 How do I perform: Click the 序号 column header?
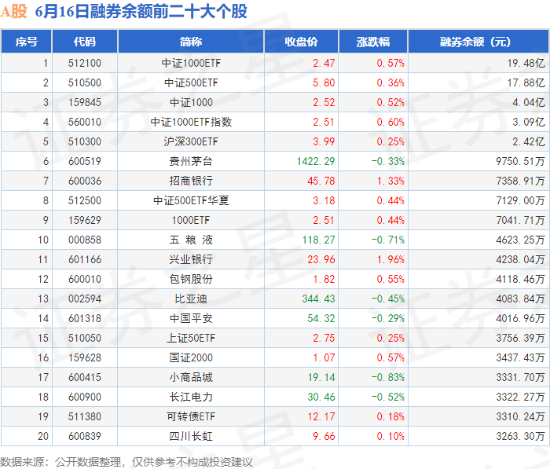click(26, 42)
